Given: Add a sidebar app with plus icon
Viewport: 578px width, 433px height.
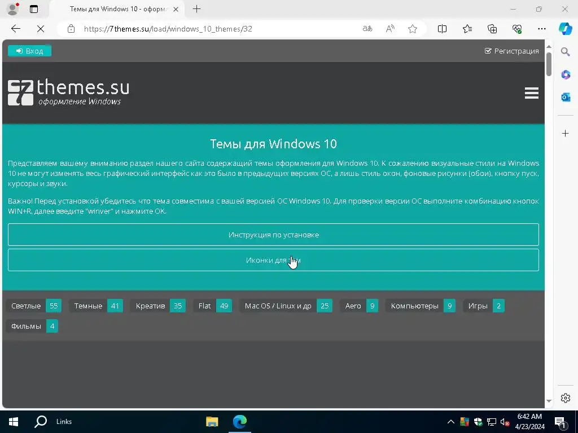Looking at the screenshot, I should click(566, 133).
